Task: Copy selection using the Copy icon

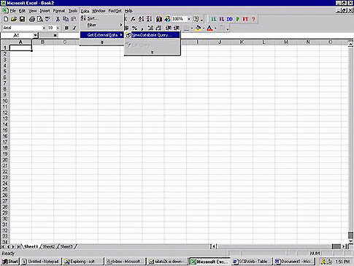Action: (66, 19)
